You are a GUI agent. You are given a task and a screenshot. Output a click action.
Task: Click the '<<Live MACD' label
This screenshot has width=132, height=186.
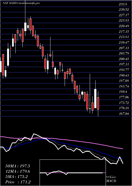click(x=111, y=179)
